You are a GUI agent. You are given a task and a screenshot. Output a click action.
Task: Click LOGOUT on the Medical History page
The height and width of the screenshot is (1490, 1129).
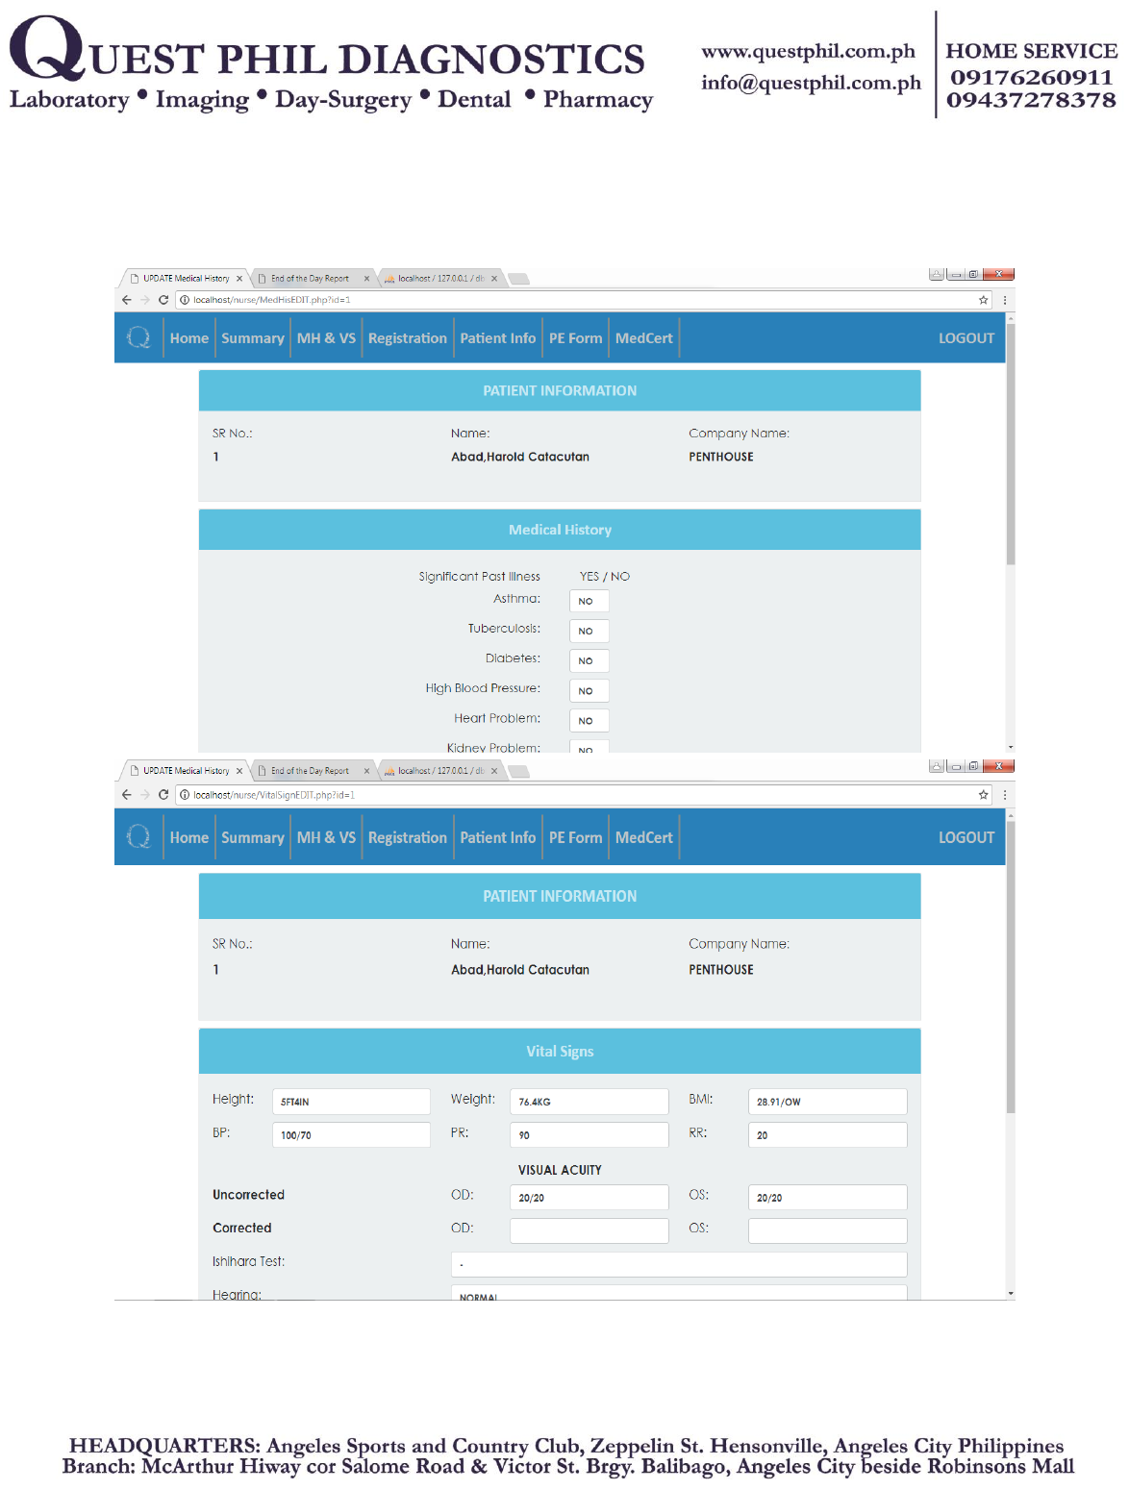966,338
